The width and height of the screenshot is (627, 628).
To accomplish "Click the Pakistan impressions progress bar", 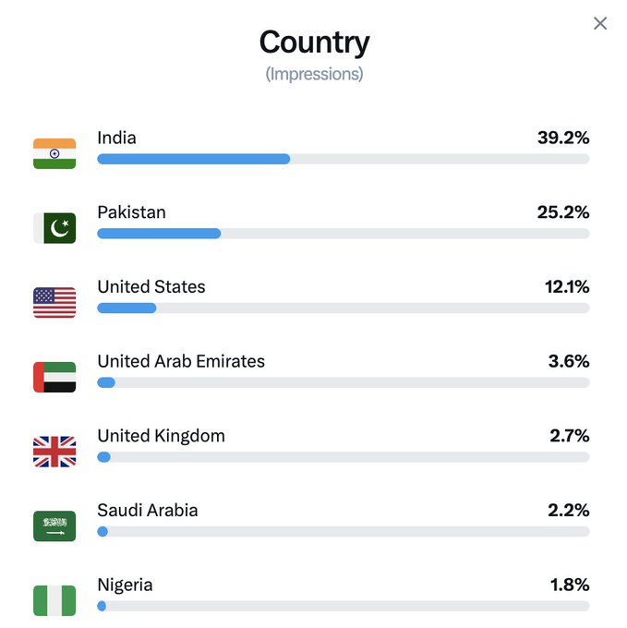I will point(343,234).
